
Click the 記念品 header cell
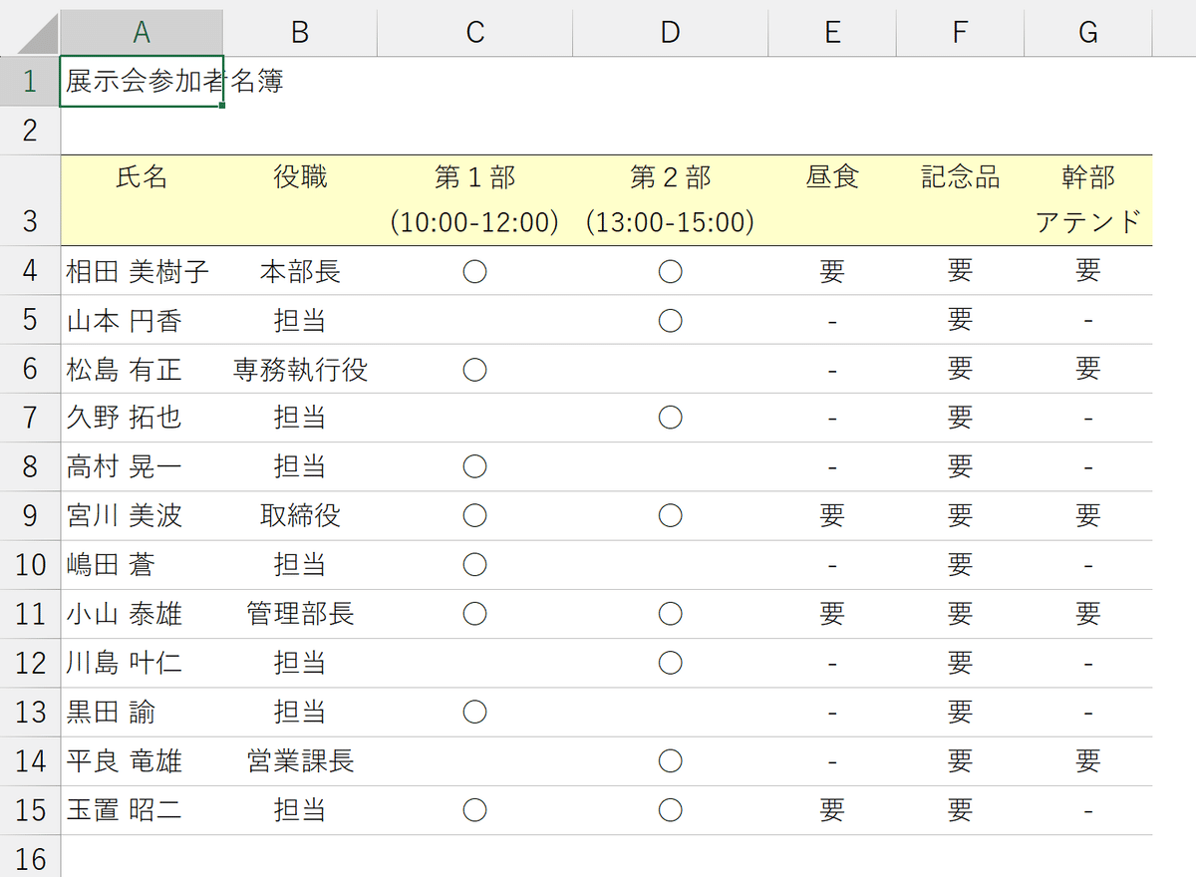pos(960,200)
